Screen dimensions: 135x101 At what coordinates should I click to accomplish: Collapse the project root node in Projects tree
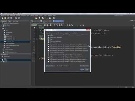[1, 23]
